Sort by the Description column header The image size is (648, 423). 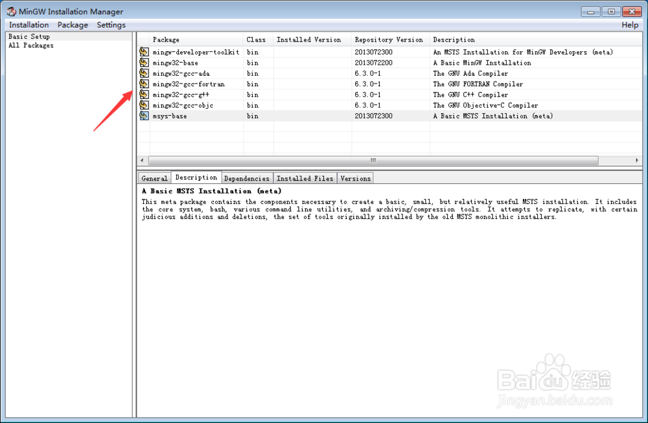536,40
